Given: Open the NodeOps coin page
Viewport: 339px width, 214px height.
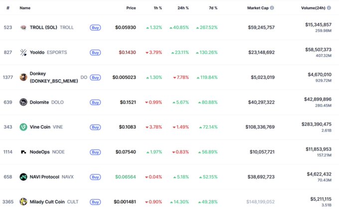Looking at the screenshot, I should [39, 152].
